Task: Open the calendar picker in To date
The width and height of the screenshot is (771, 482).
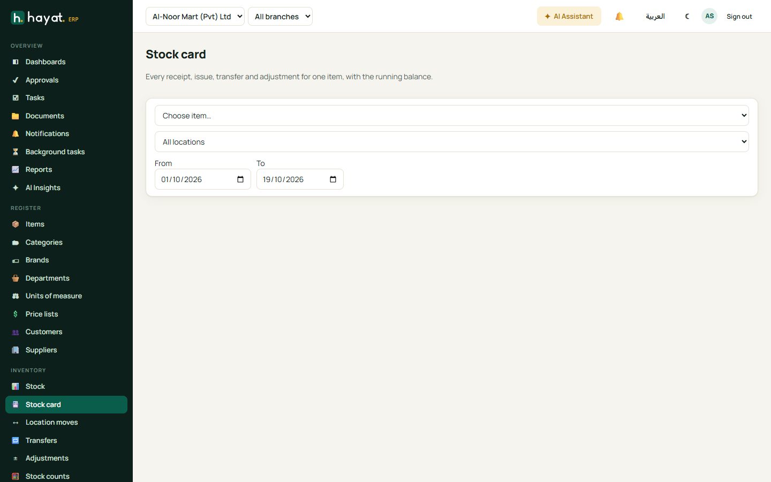Action: pos(333,179)
